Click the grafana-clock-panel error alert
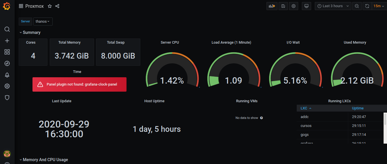387x164 pixels. tap(79, 84)
